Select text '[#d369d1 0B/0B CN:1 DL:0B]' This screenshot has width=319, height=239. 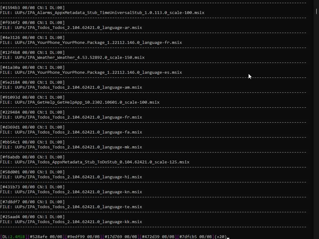32,127
